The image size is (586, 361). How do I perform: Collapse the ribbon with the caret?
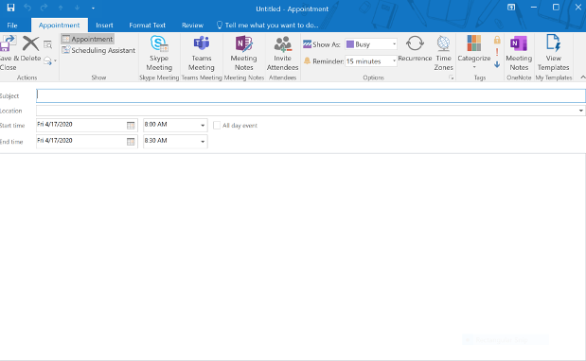[x=582, y=77]
